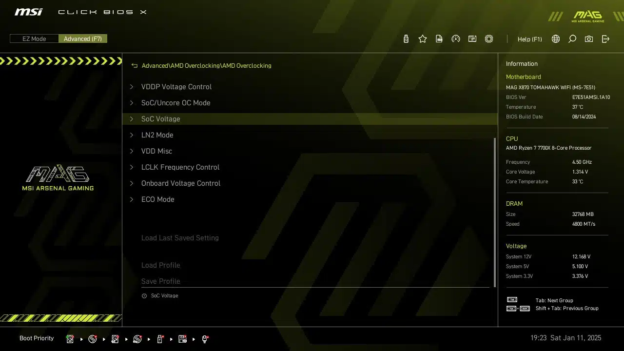Select seventh boot device network icon
The height and width of the screenshot is (351, 624).
(x=205, y=339)
